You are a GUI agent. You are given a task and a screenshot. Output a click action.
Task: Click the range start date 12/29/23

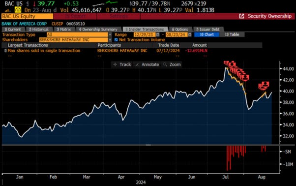[x=145, y=34]
